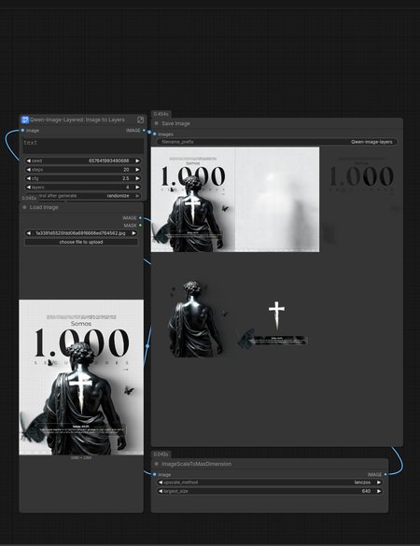
Task: Select the ImageScaleToMaxDimension node title
Action: [x=196, y=464]
